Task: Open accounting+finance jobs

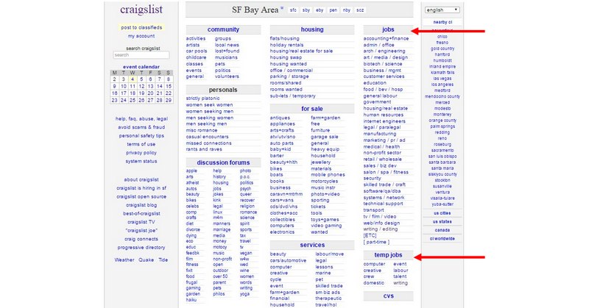Action: [x=386, y=39]
